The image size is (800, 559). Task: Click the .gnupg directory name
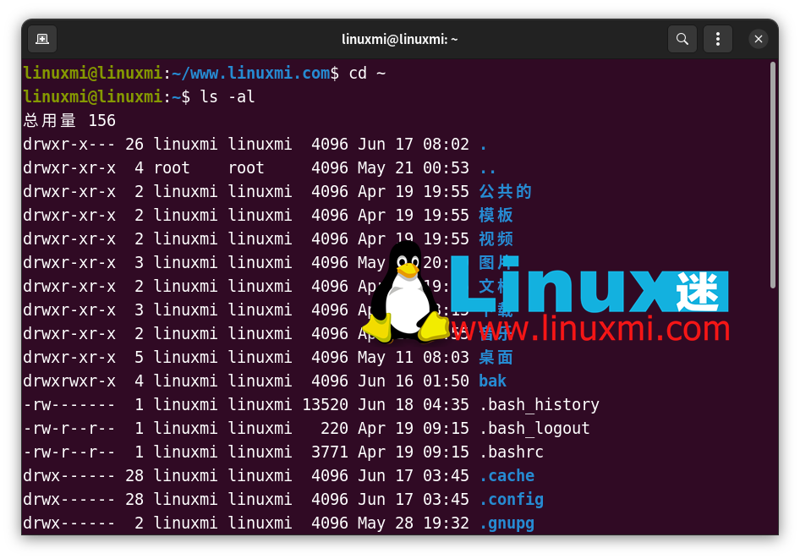pyautogui.click(x=507, y=523)
